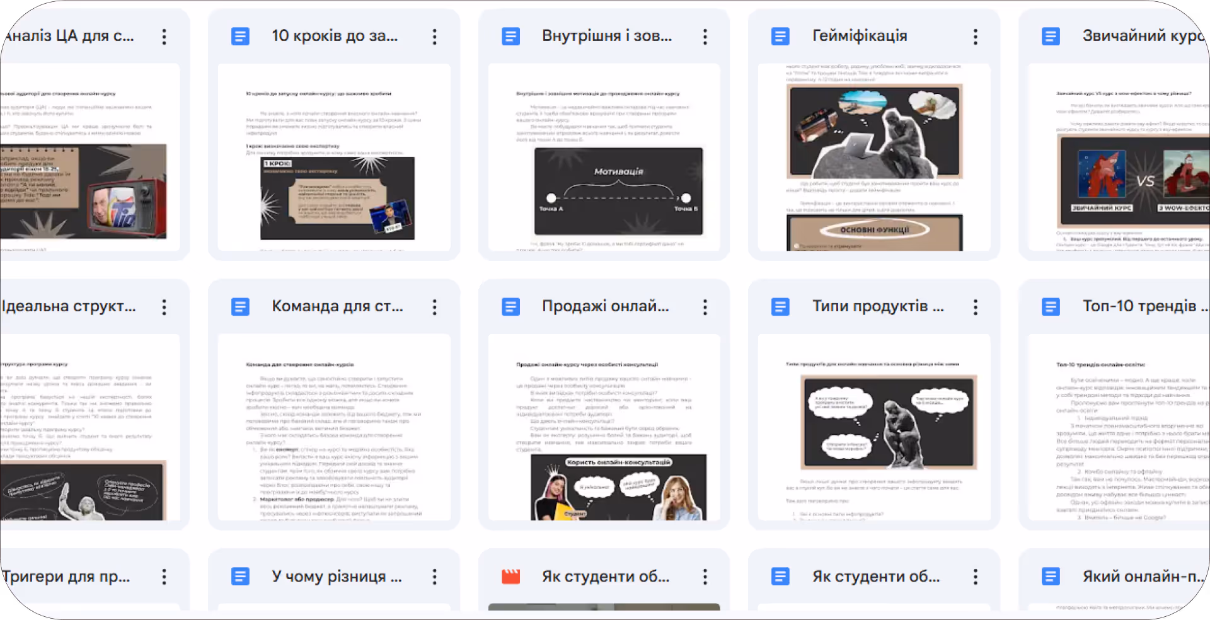Click the Docs icon of 'Топ-10 трендів'
Viewport: 1210px width, 620px height.
tap(1051, 307)
